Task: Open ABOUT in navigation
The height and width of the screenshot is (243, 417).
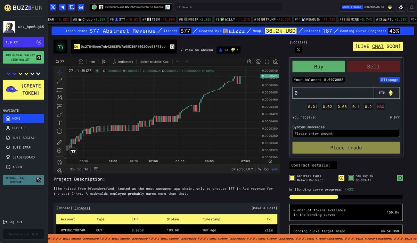Action: pyautogui.click(x=23, y=167)
